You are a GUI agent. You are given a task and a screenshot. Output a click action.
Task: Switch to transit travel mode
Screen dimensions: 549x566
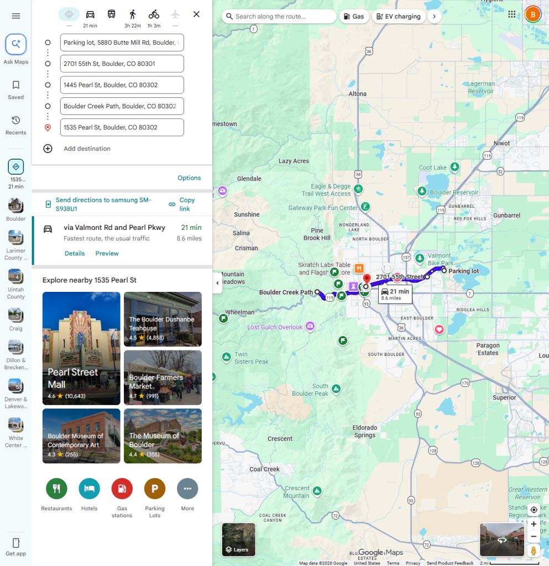(112, 14)
